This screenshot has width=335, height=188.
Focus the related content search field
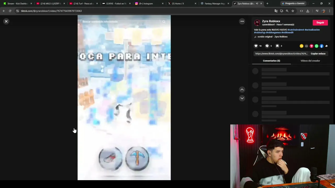point(120,22)
